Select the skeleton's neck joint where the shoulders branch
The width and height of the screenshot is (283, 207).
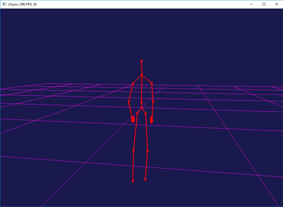pyautogui.click(x=142, y=75)
